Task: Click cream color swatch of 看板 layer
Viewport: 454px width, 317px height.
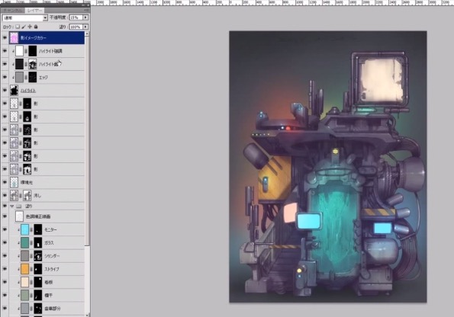Action: click(25, 282)
